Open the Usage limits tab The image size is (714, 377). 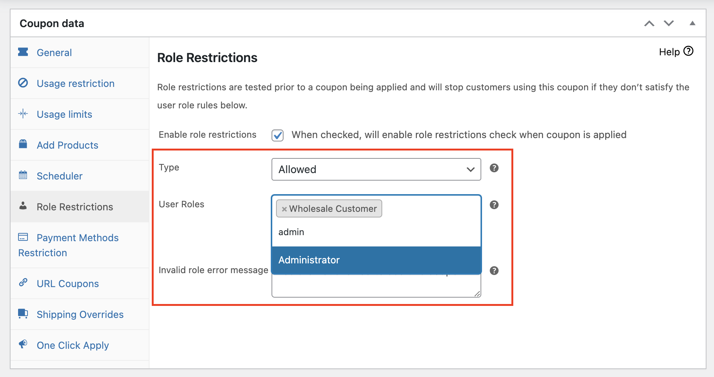tap(64, 114)
